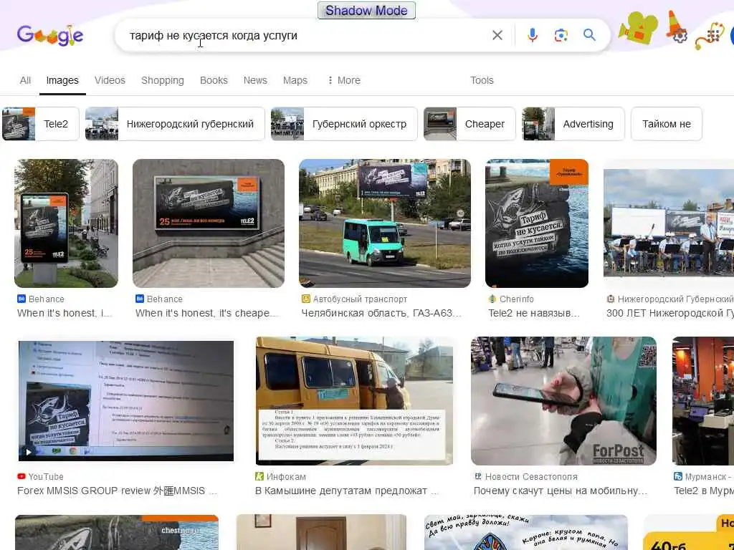Click the orange cone with gear icon

pyautogui.click(x=677, y=27)
